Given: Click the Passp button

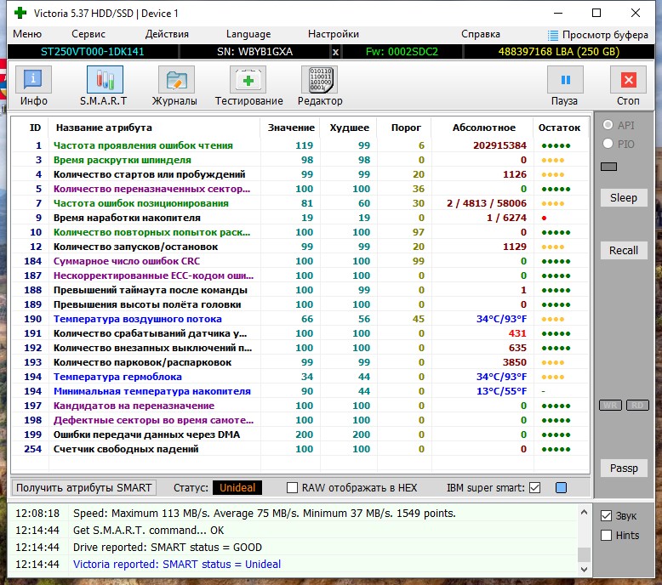Looking at the screenshot, I should [624, 469].
